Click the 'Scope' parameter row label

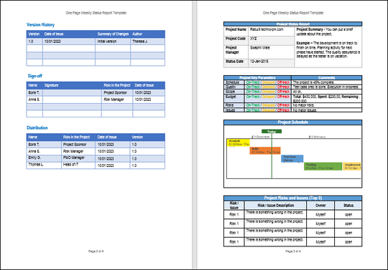pos(230,91)
